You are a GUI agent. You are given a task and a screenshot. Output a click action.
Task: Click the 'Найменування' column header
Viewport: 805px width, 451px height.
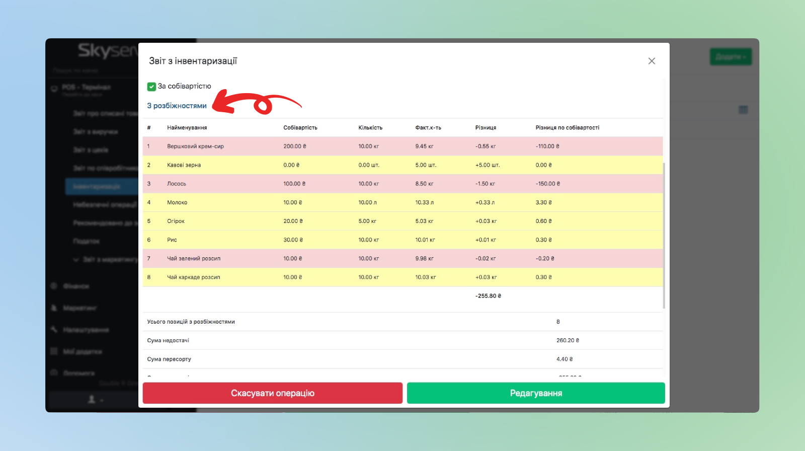[187, 128]
